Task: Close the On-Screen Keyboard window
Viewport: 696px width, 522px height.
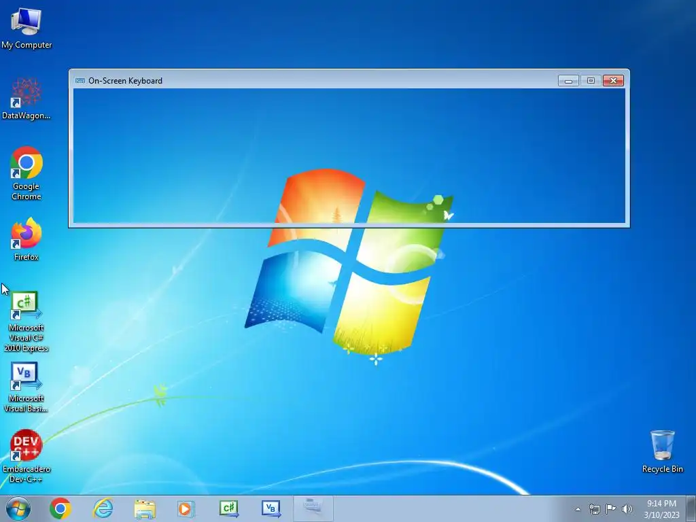Action: 614,81
